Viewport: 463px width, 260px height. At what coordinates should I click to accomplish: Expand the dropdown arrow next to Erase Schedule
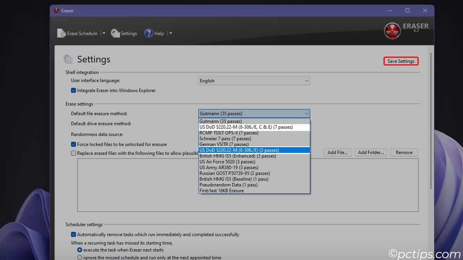tap(103, 33)
